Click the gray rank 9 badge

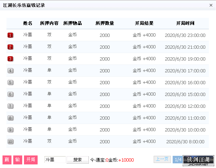[10, 130]
